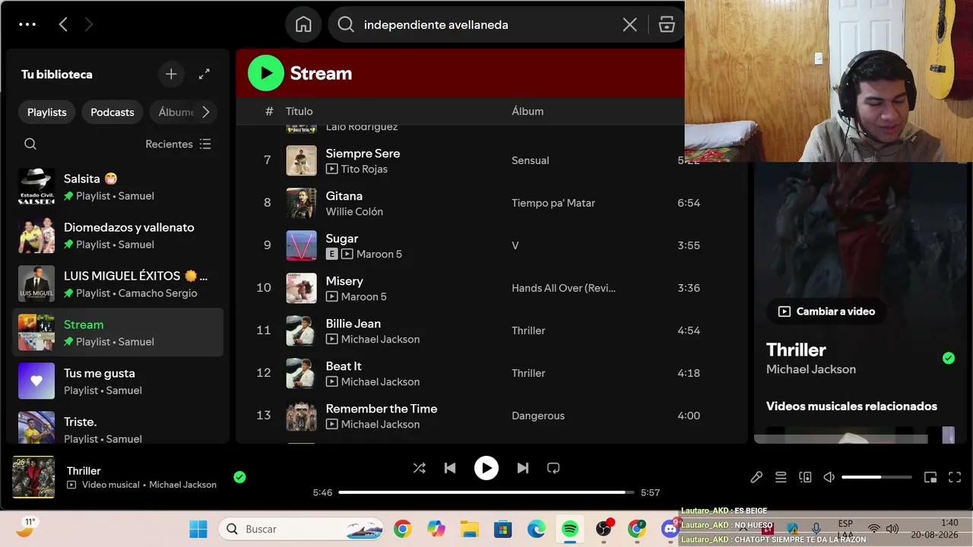Click the Spotify search input field

pyautogui.click(x=486, y=24)
